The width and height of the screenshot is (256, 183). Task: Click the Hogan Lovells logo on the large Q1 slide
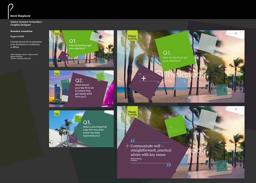click(x=133, y=36)
